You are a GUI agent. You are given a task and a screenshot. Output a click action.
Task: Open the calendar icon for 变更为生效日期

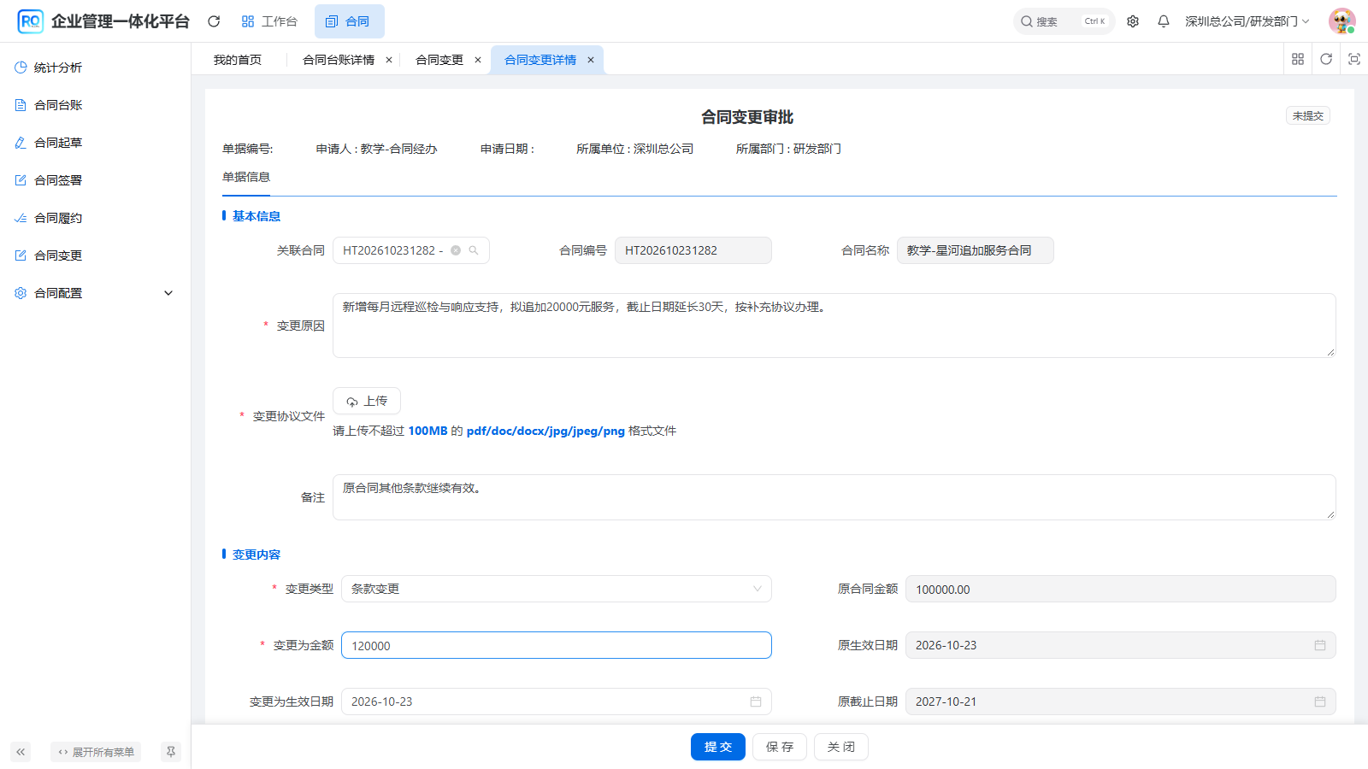coord(756,701)
